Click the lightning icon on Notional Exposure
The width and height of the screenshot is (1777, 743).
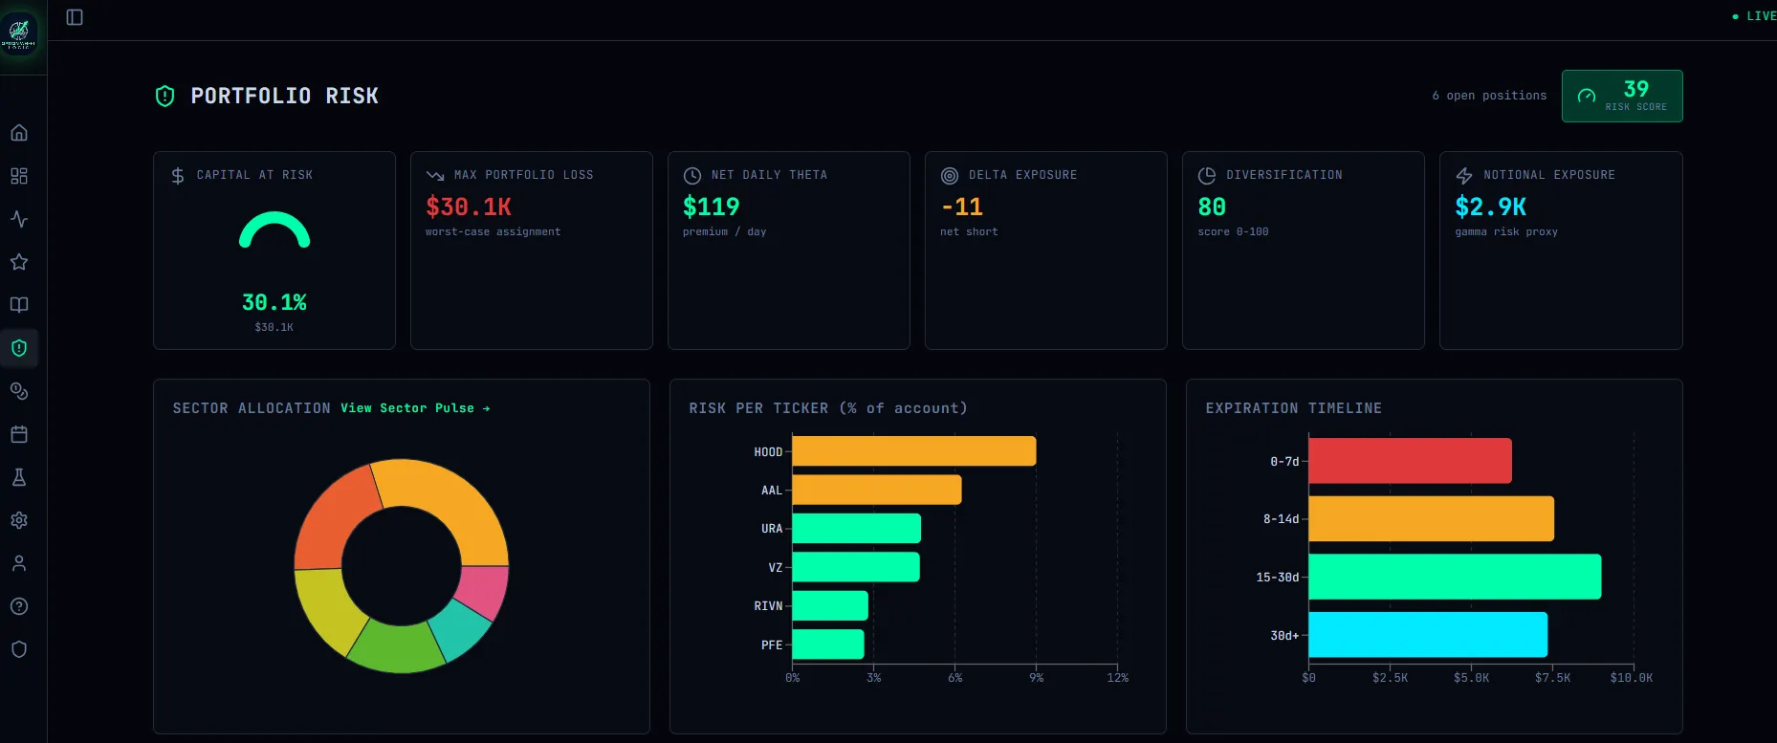1464,176
